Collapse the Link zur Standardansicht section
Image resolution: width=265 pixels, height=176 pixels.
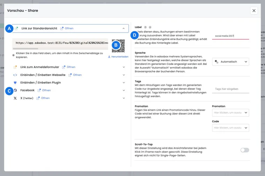point(123,28)
